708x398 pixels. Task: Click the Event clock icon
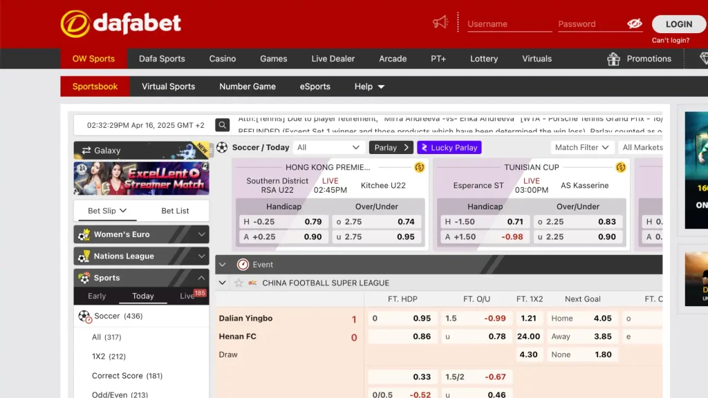point(243,265)
